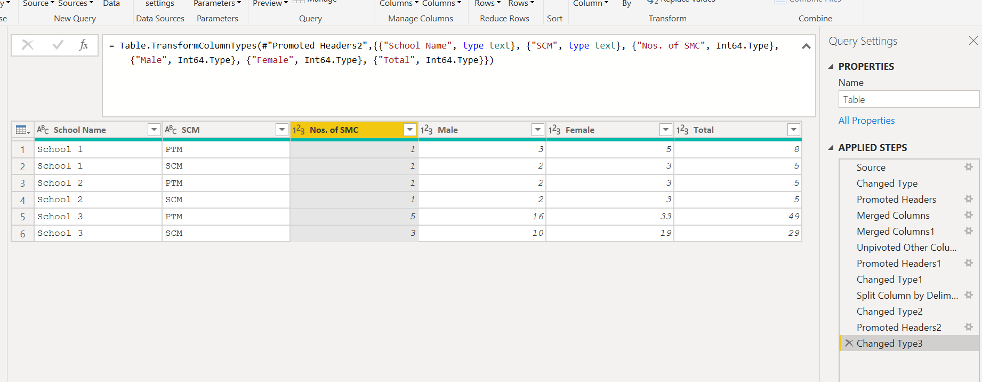Change the School Name column data type icon

(43, 130)
